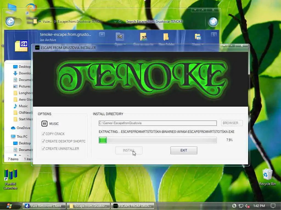The height and width of the screenshot is (210, 281).
Task: Open the address bar history dropdown
Action: 115,22
